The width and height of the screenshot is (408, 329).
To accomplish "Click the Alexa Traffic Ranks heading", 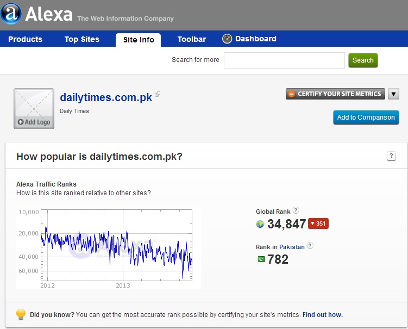I will point(46,184).
